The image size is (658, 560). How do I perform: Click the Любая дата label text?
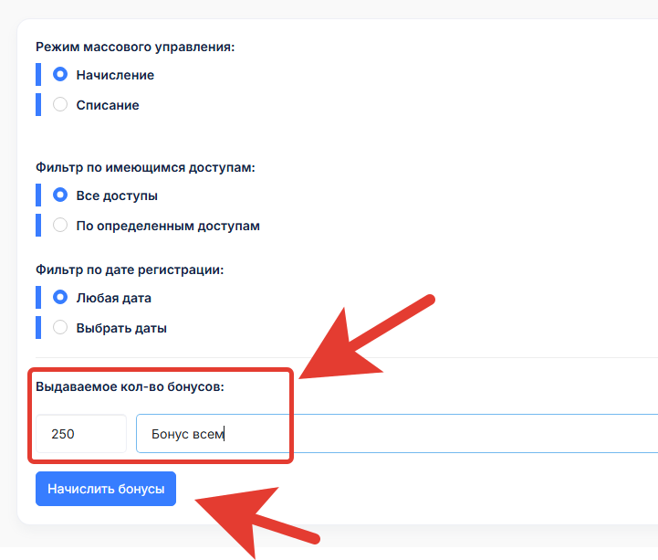tap(114, 299)
